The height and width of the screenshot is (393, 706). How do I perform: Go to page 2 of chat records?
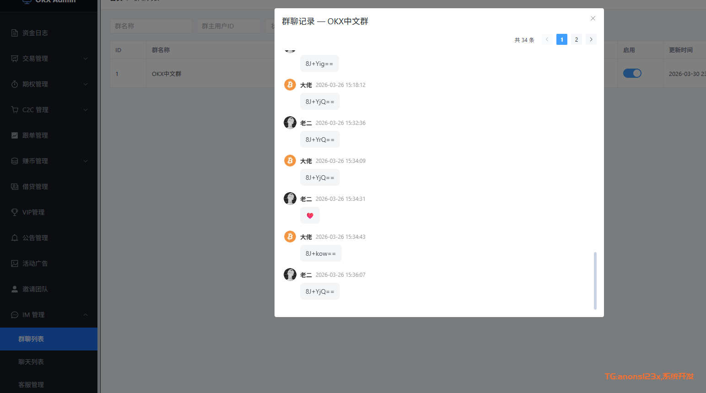[x=577, y=40]
